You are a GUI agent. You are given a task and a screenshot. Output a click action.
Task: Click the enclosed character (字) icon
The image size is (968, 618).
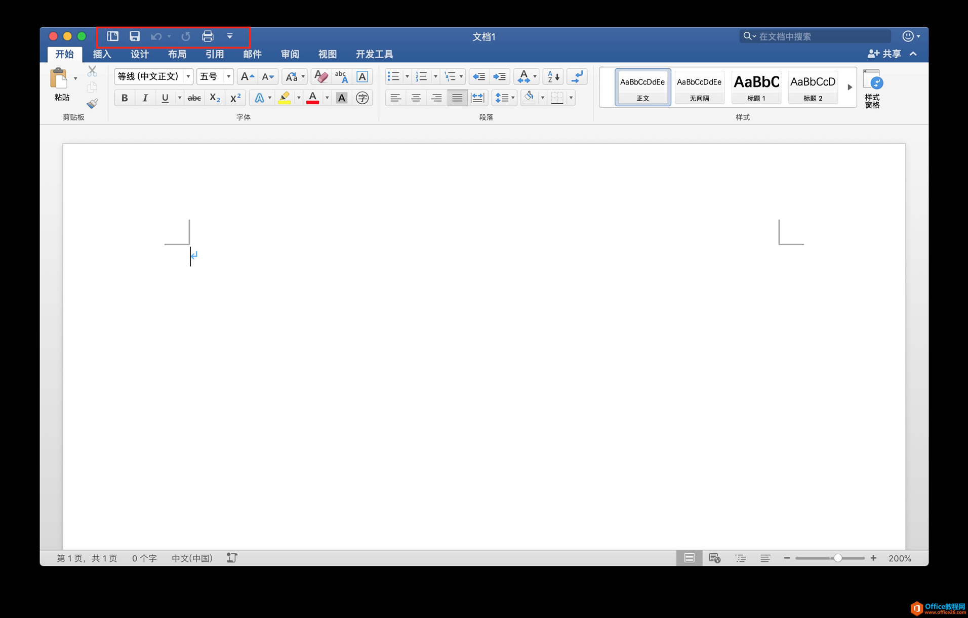pos(362,98)
